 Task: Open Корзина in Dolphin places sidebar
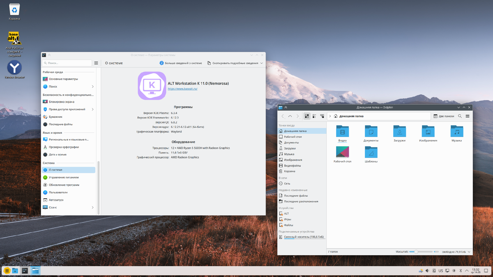pyautogui.click(x=302, y=171)
